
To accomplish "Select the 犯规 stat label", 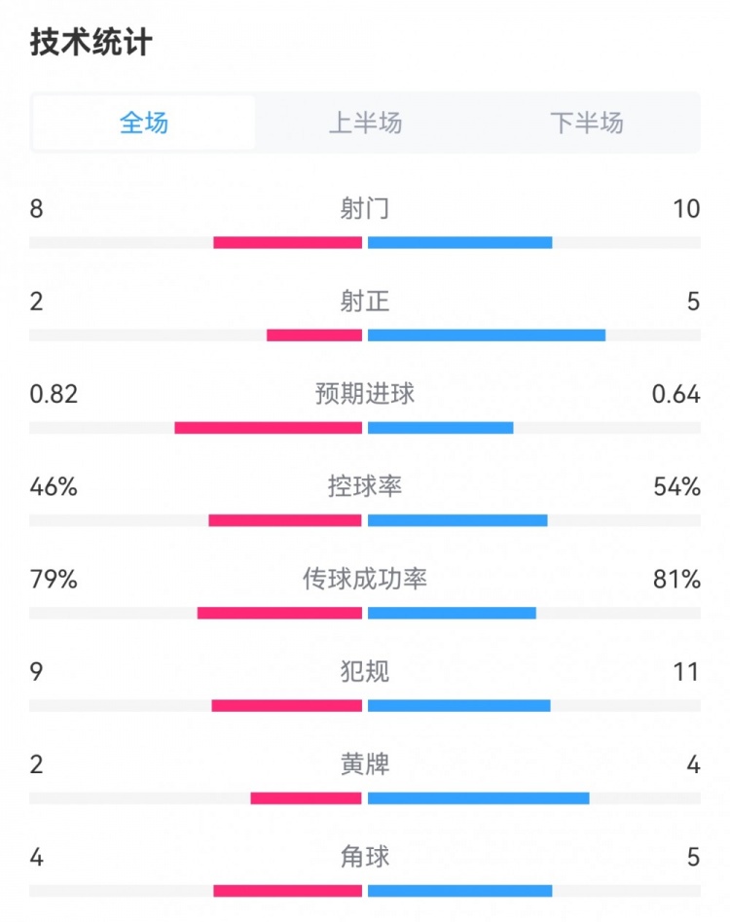I will [365, 671].
